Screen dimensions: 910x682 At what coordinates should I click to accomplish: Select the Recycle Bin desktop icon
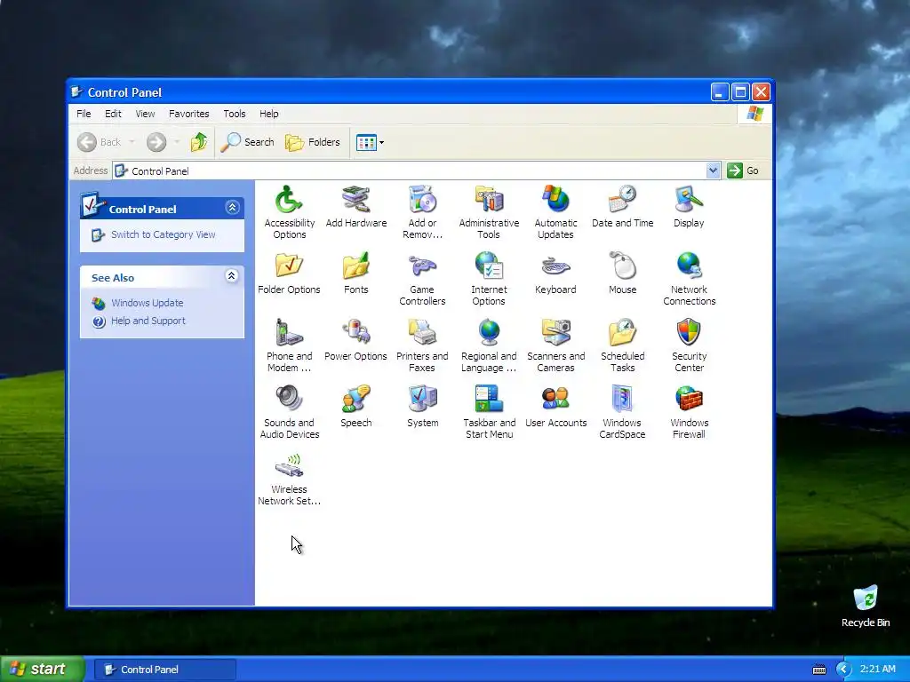point(866,606)
